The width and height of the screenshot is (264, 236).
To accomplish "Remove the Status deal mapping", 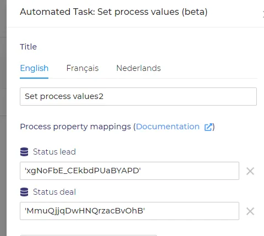I will click(250, 211).
